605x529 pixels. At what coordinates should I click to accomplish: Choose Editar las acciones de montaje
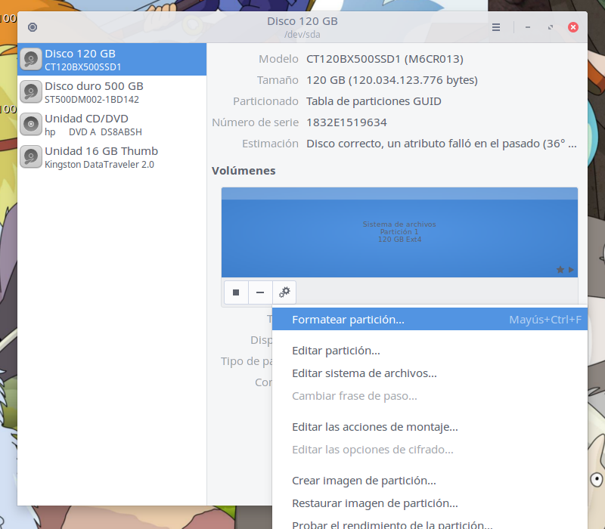point(374,427)
